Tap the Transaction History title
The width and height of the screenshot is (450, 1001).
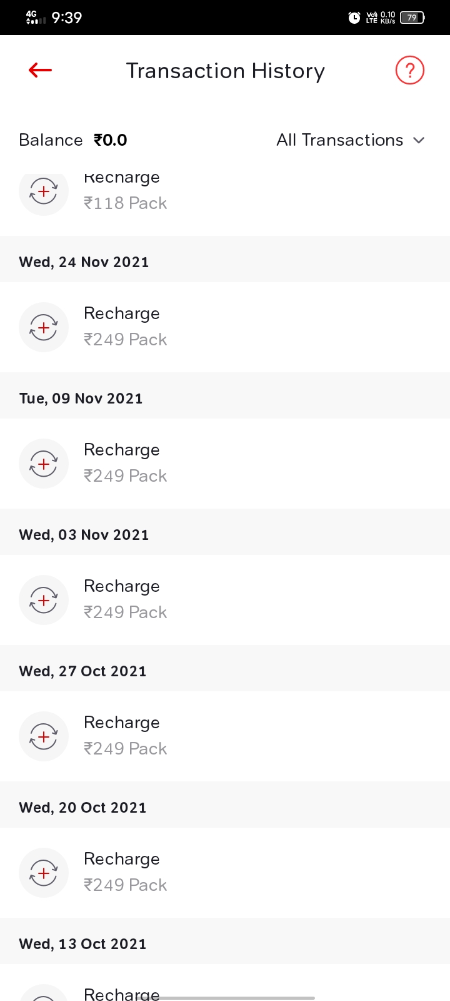225,71
